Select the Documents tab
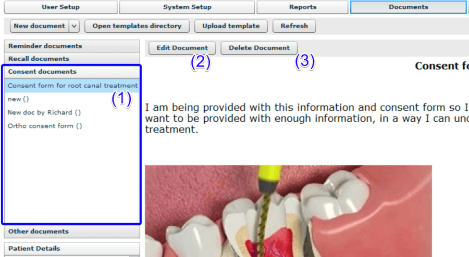 coord(408,7)
